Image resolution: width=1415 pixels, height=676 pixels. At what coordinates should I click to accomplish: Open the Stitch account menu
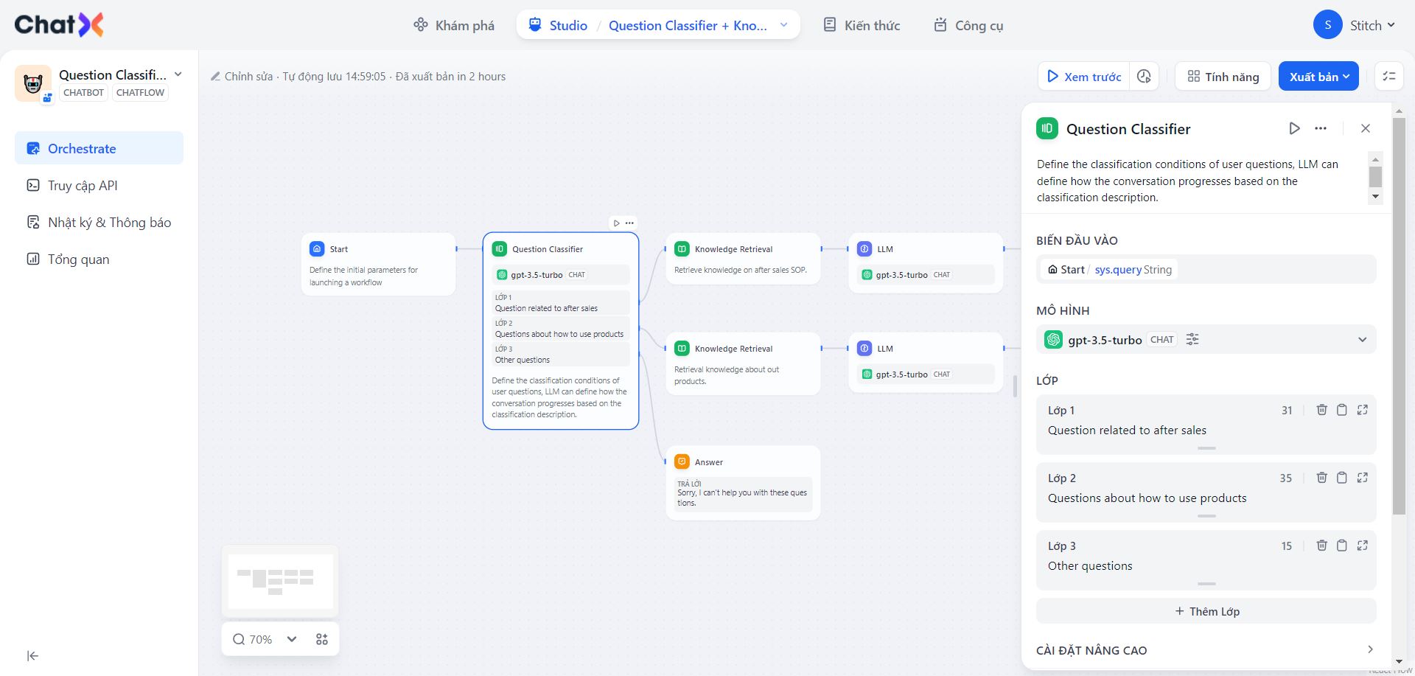1355,25
